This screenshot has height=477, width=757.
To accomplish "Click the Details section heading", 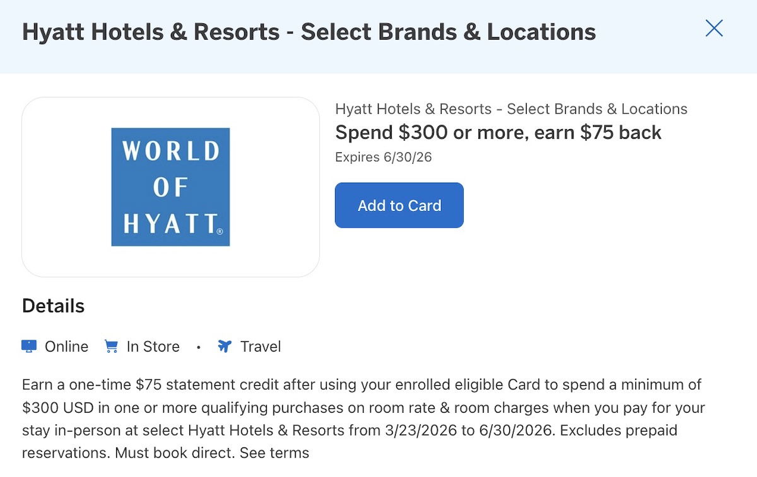I will [53, 306].
